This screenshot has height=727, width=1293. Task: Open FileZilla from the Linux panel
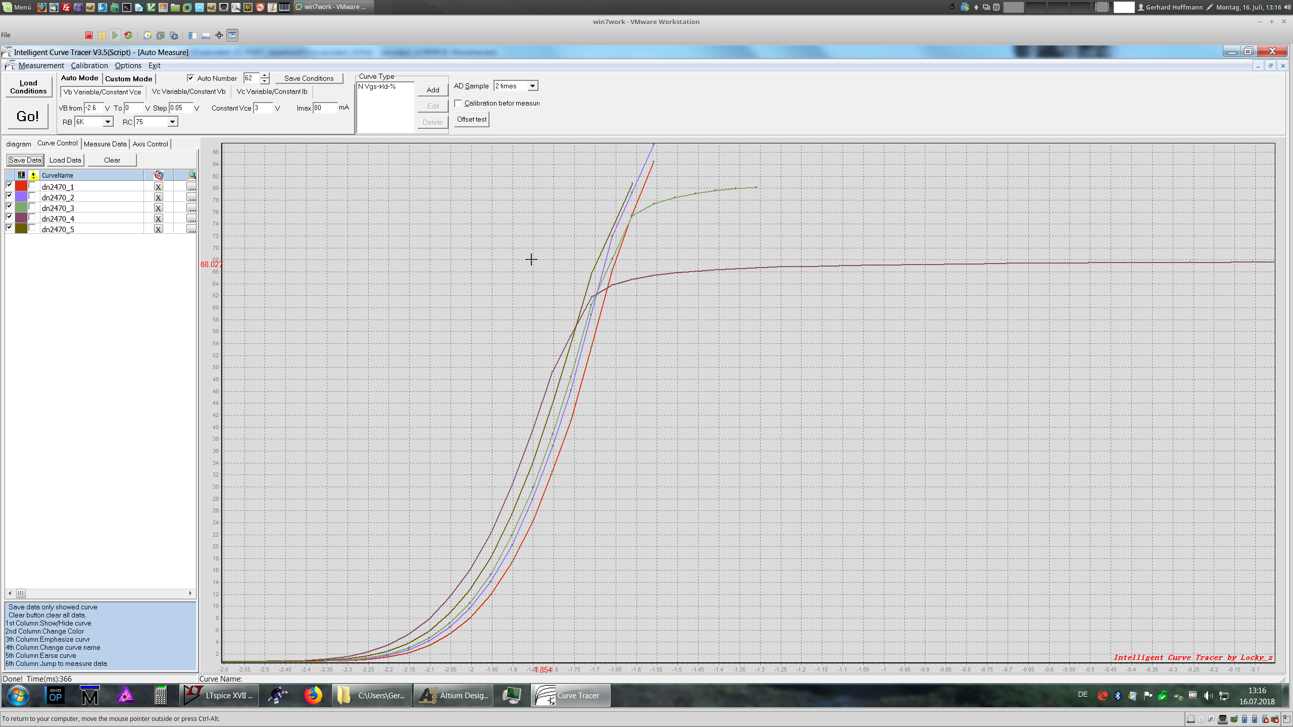(66, 7)
